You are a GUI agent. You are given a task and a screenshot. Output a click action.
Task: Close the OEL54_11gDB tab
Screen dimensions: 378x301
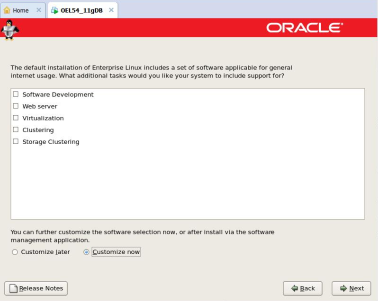[x=111, y=10]
